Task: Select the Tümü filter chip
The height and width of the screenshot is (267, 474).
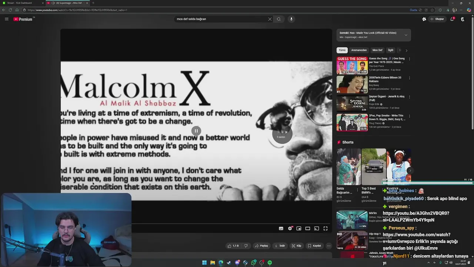Action: pyautogui.click(x=342, y=50)
